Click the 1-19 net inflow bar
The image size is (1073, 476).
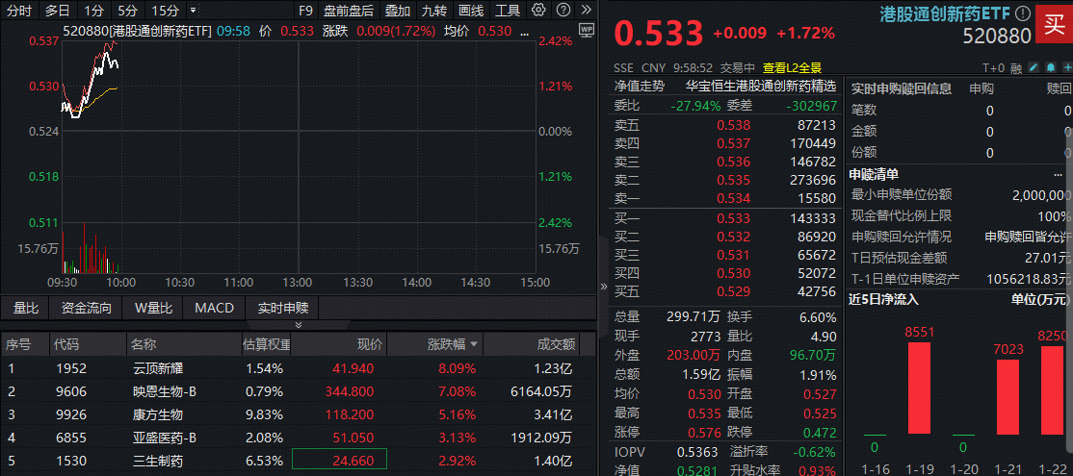coord(920,402)
